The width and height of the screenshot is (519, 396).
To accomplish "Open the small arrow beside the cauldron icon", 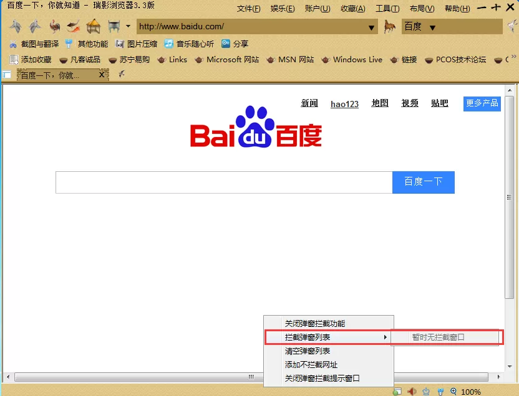I will (x=128, y=26).
